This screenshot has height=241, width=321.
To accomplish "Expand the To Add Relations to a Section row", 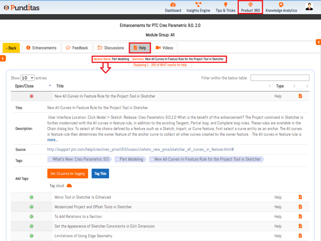I will click(31, 217).
